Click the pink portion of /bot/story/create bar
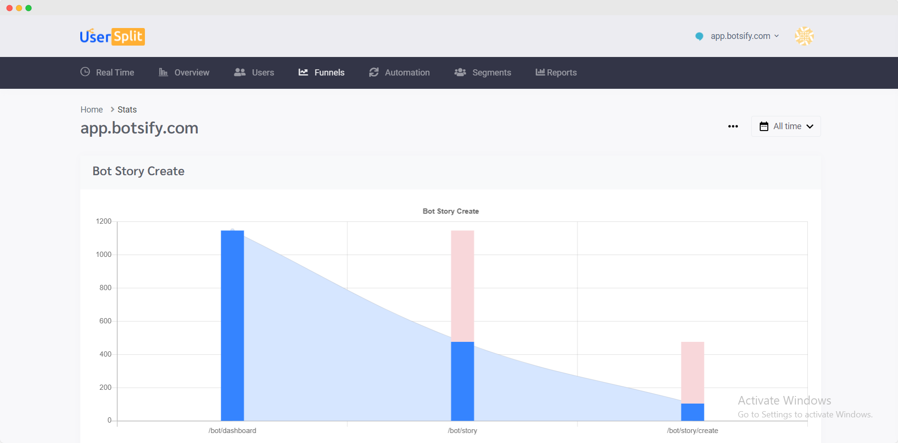Image resolution: width=898 pixels, height=443 pixels. (x=692, y=373)
